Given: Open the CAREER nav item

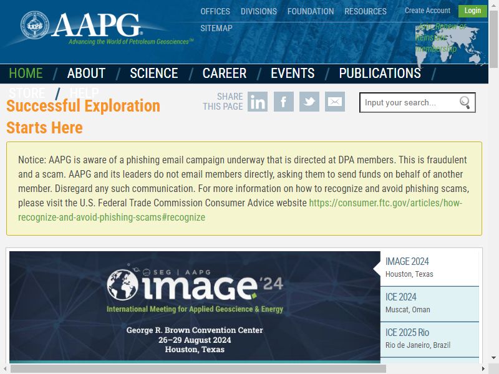Looking at the screenshot, I should tap(225, 74).
